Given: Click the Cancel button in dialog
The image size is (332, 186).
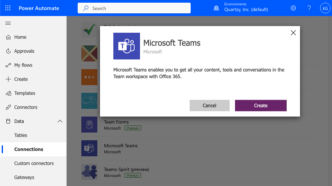Looking at the screenshot, I should [209, 106].
